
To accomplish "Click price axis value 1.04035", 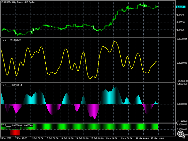I will 181,30.
